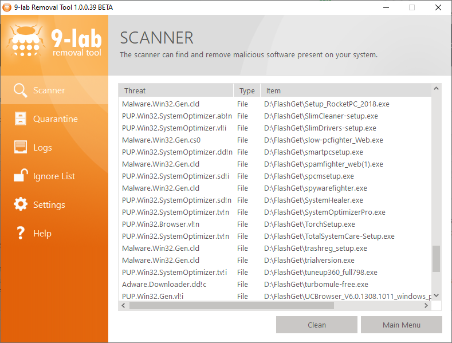Open the Quarantine section label
Image resolution: width=452 pixels, height=343 pixels.
(56, 119)
